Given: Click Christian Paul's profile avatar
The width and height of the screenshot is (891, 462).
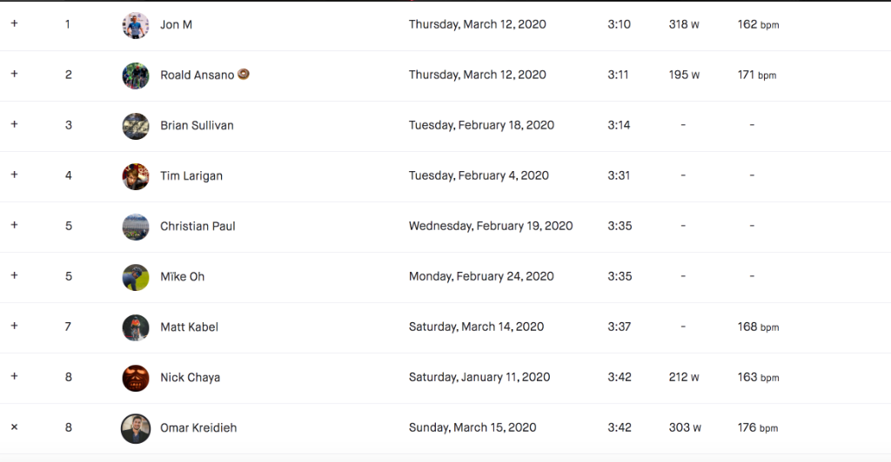Looking at the screenshot, I should click(x=136, y=227).
